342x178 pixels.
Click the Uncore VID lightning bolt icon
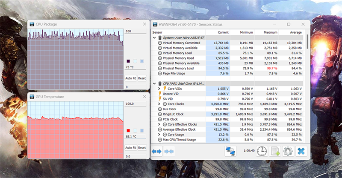pos(160,94)
